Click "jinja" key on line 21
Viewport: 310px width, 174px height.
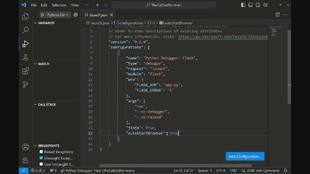(x=134, y=128)
